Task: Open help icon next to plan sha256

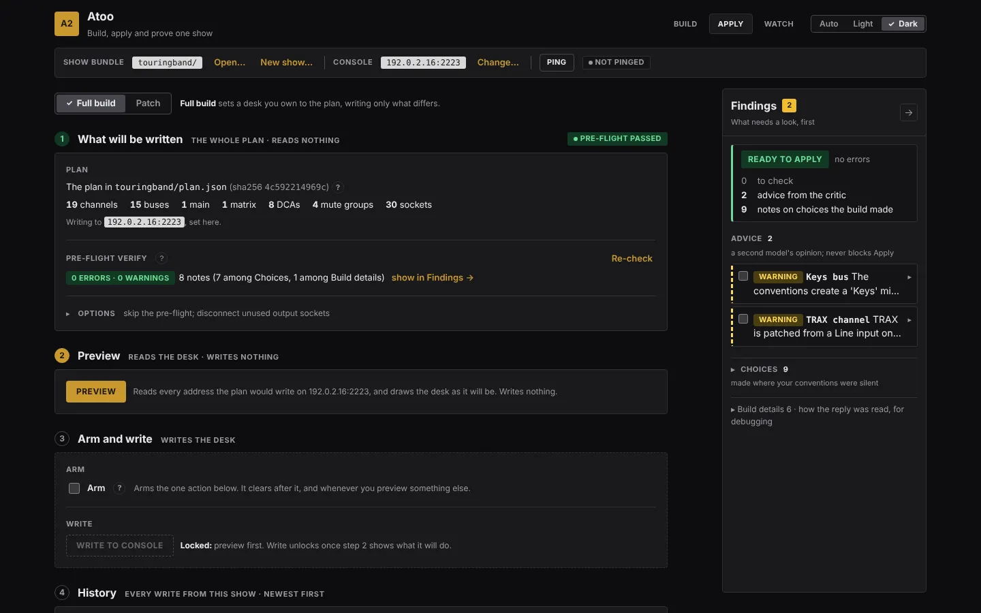Action: click(338, 187)
